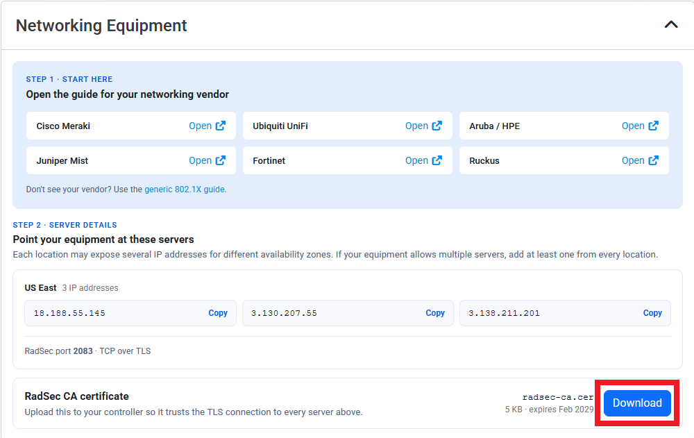Select the 3.138.211.201 address text
This screenshot has width=694, height=438.
click(504, 313)
